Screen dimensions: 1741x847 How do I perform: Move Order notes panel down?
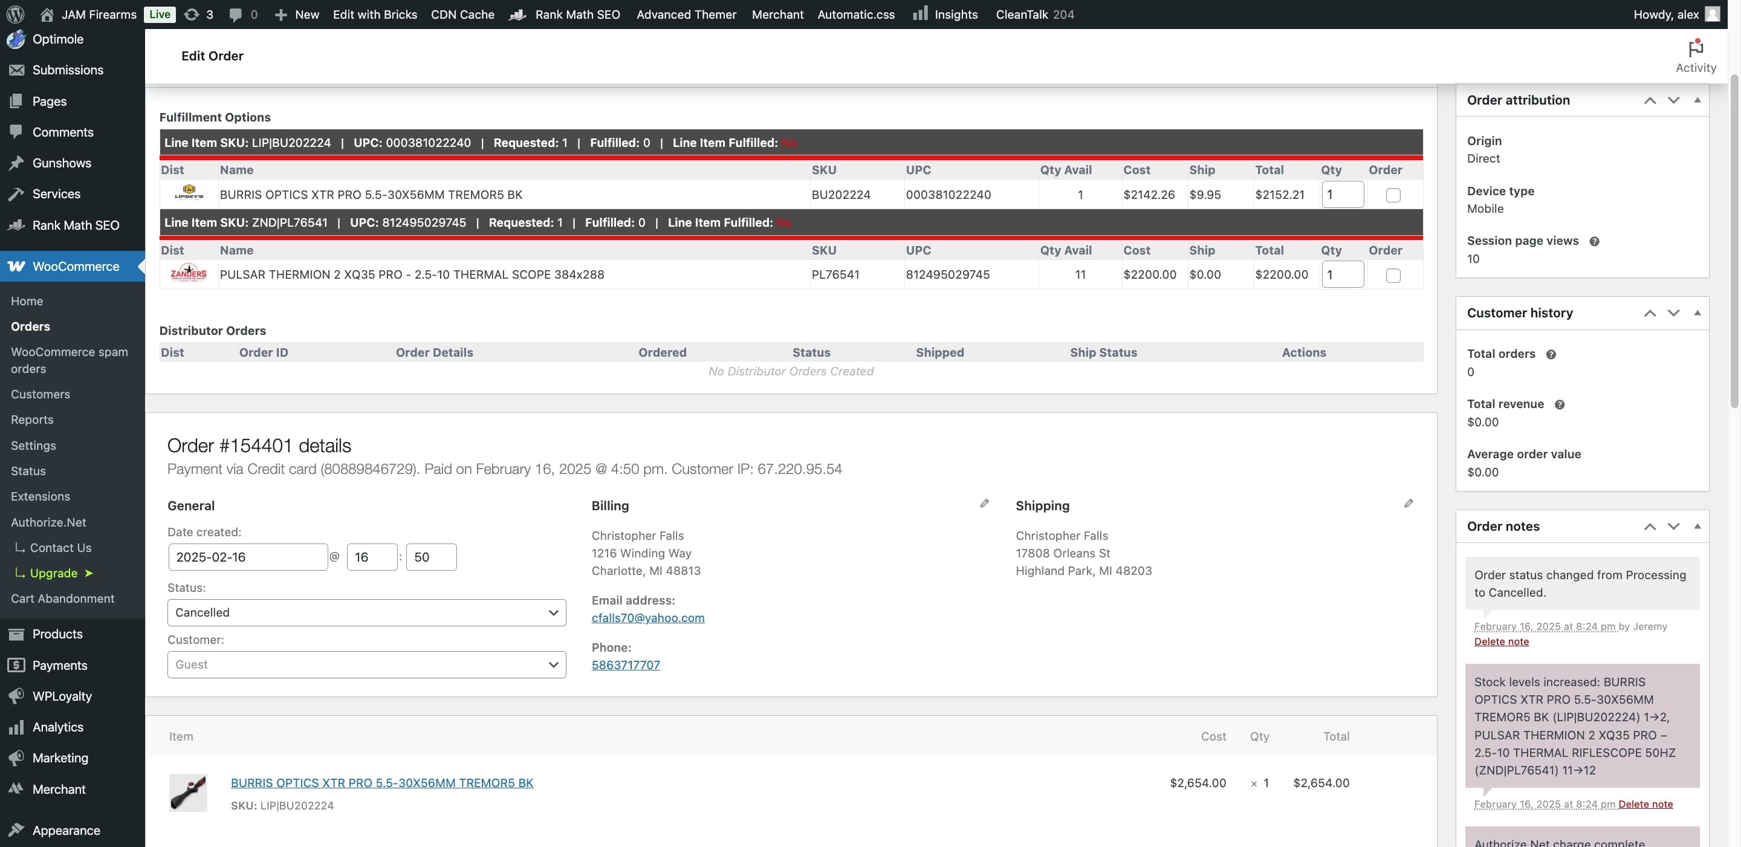click(1673, 527)
